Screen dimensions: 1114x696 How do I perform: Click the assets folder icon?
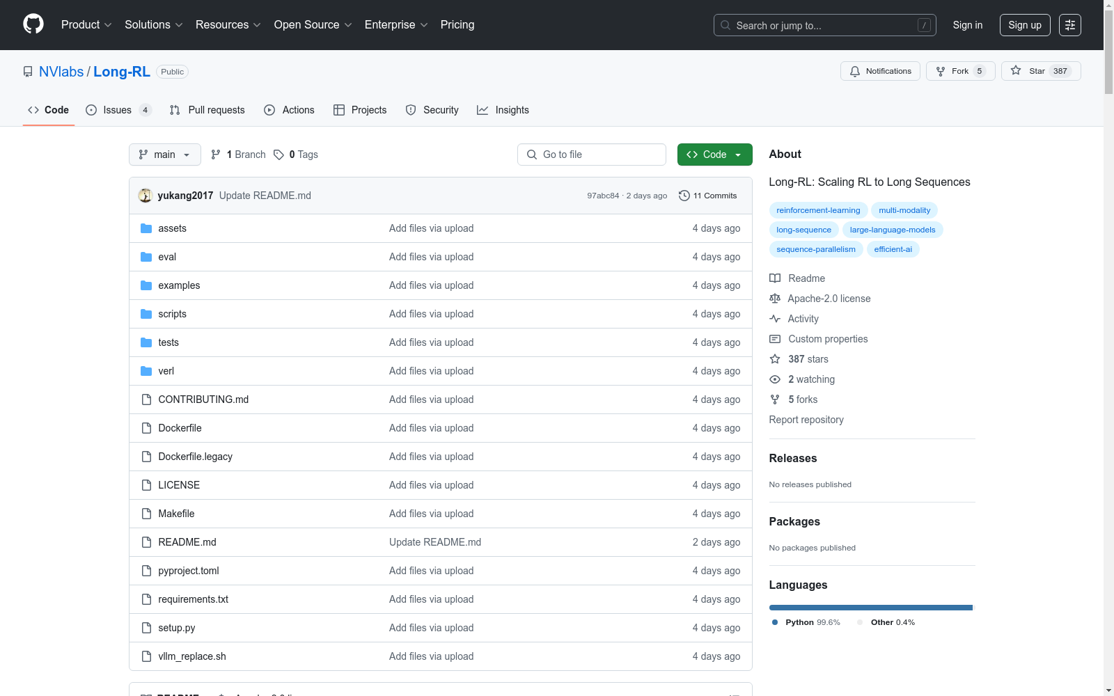coord(146,228)
